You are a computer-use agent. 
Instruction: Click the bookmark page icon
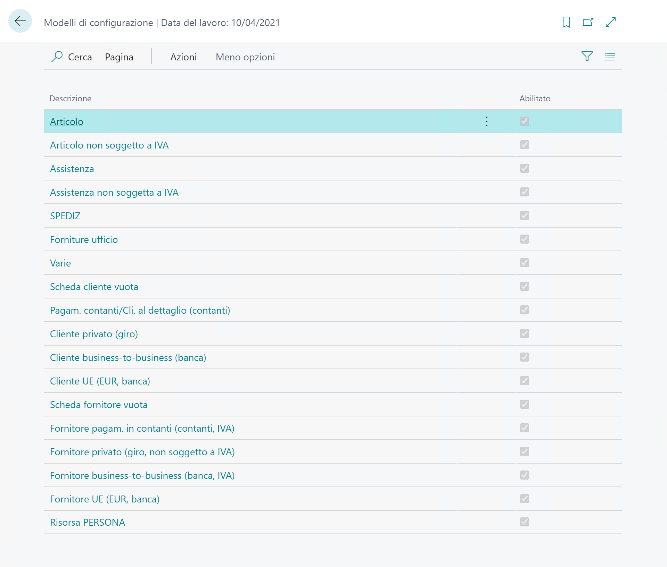(x=566, y=22)
